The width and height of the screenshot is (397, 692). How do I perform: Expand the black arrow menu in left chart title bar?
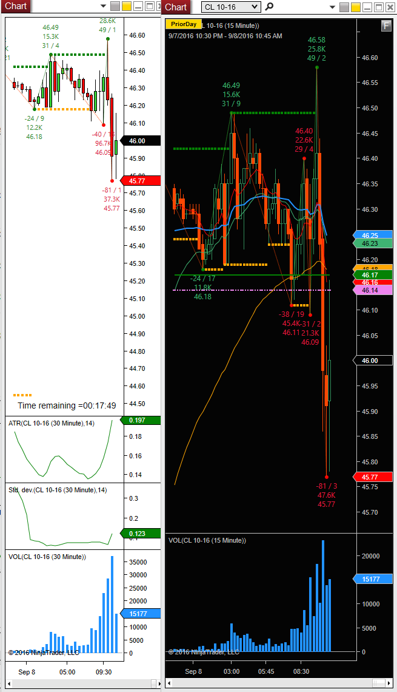[104, 6]
